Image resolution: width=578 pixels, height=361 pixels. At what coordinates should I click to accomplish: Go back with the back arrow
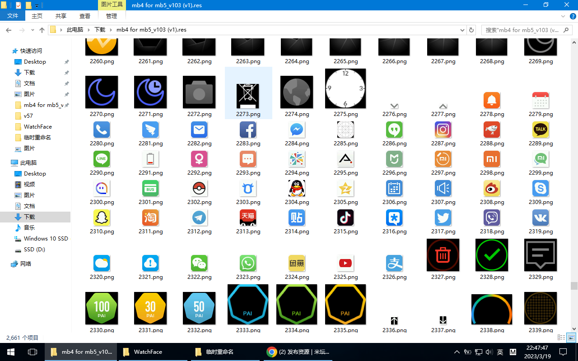pyautogui.click(x=9, y=30)
